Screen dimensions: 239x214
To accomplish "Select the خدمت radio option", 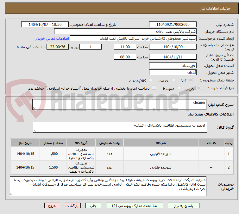I will (173, 80).
